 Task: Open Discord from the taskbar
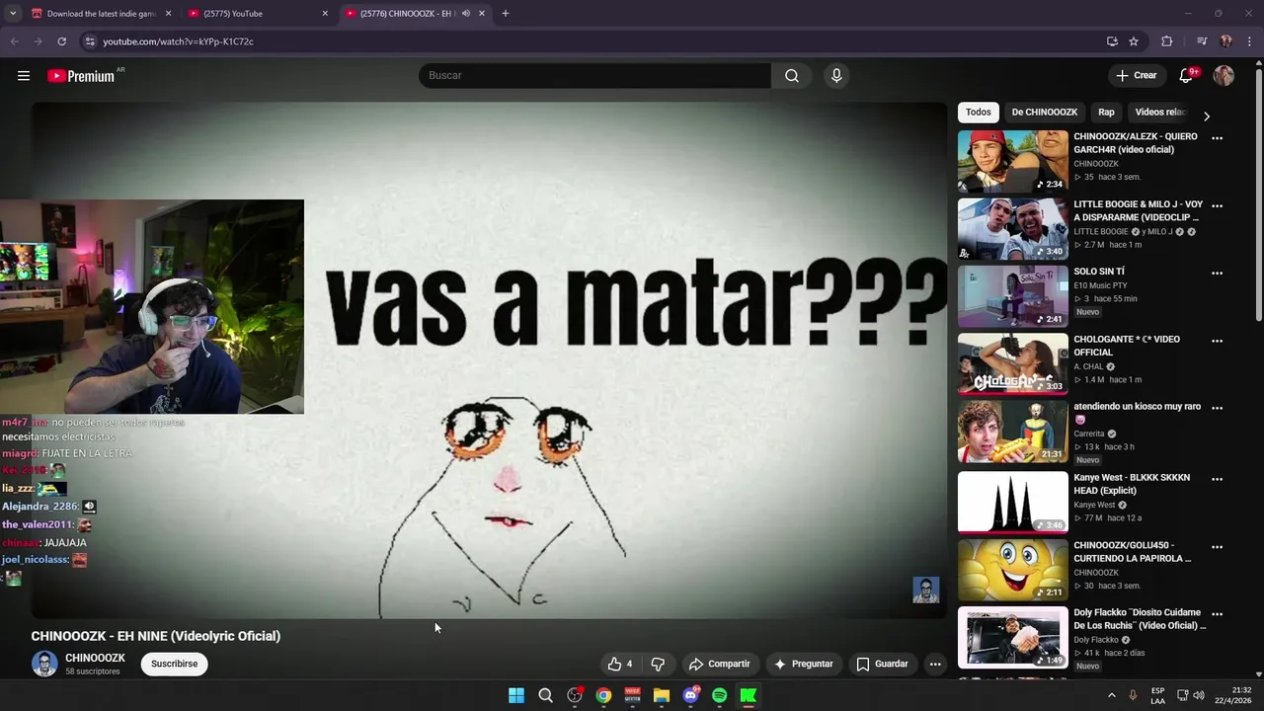(x=690, y=695)
